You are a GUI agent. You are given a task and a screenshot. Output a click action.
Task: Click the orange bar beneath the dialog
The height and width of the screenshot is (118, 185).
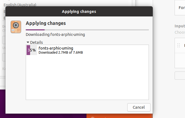tap(119, 116)
